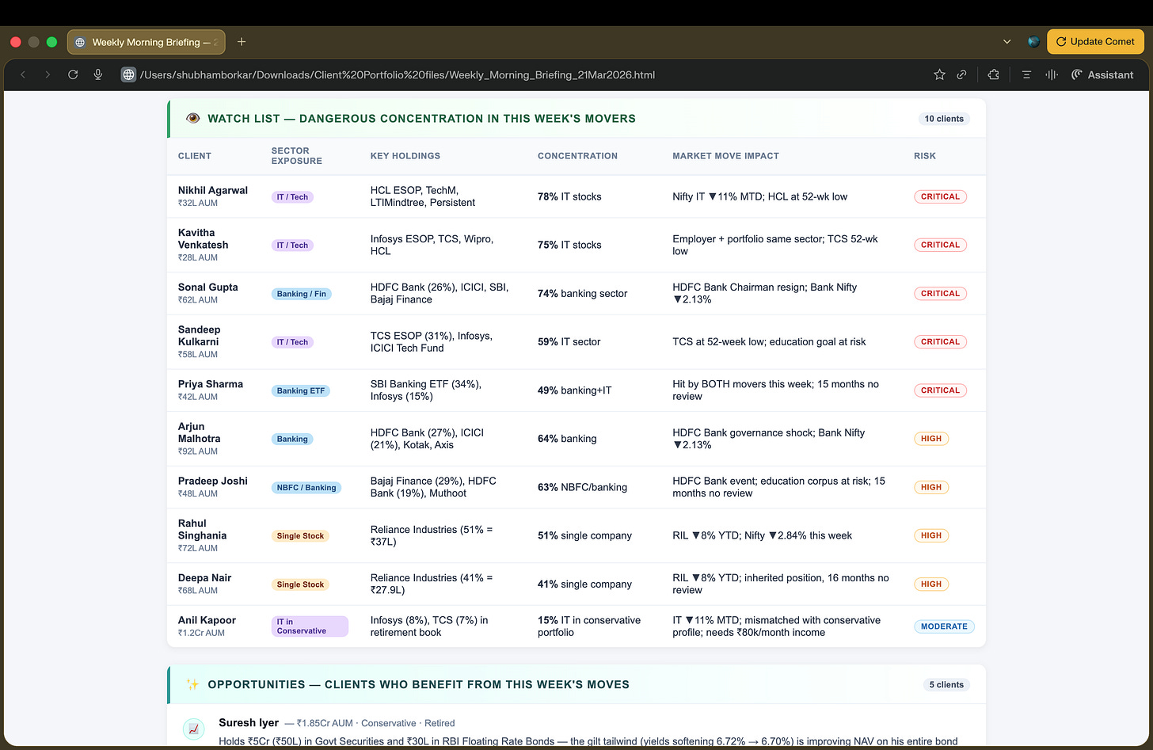
Task: Click the 10 clients badge
Action: pyautogui.click(x=944, y=119)
